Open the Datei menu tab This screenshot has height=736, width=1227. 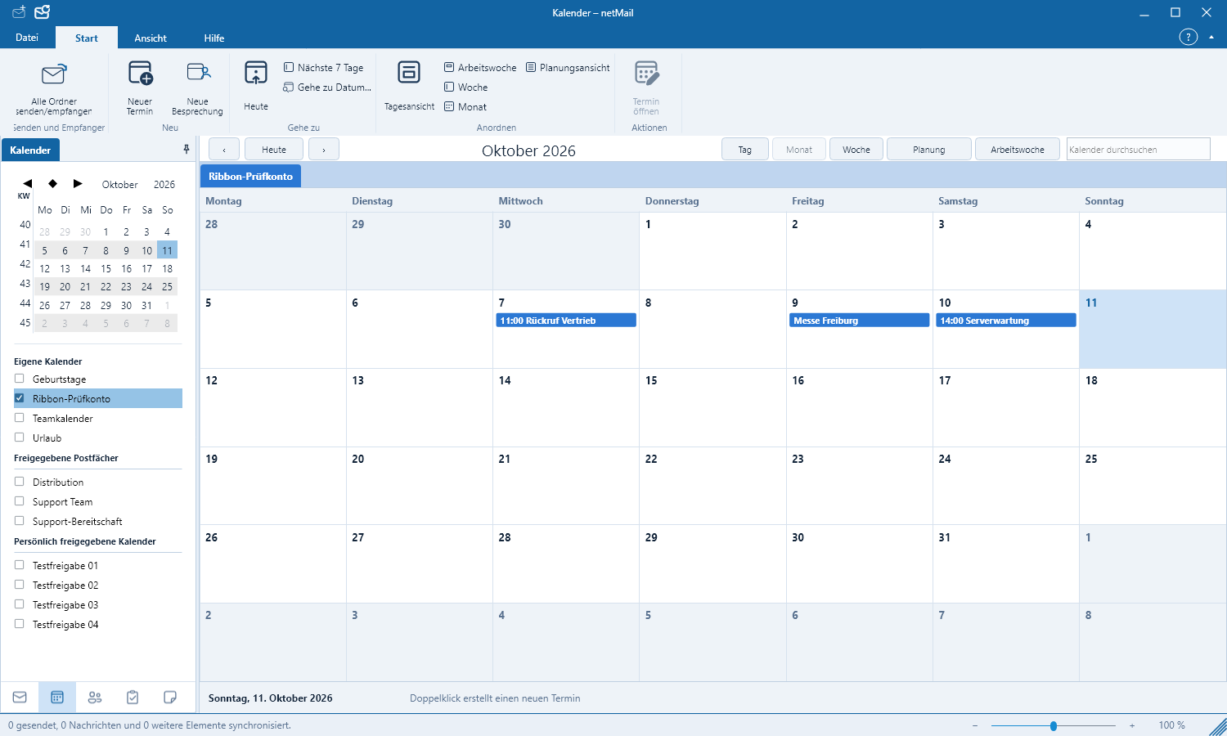(27, 38)
